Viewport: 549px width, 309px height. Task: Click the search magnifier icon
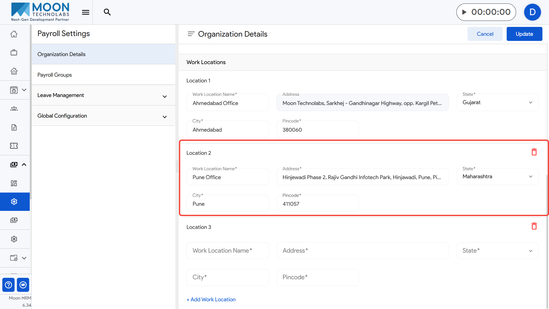(107, 12)
